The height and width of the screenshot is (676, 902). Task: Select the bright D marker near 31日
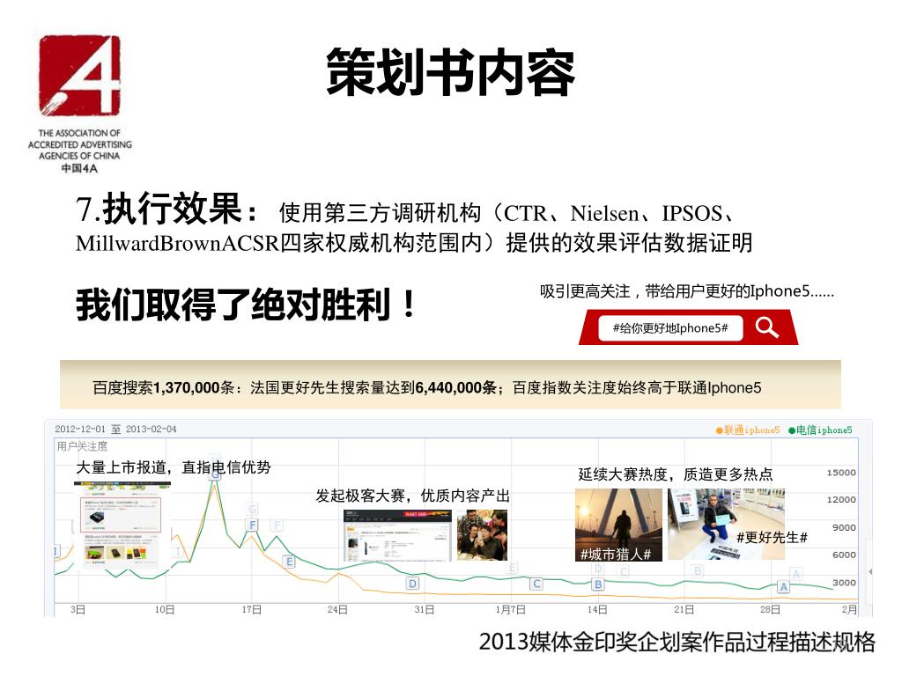pos(412,584)
